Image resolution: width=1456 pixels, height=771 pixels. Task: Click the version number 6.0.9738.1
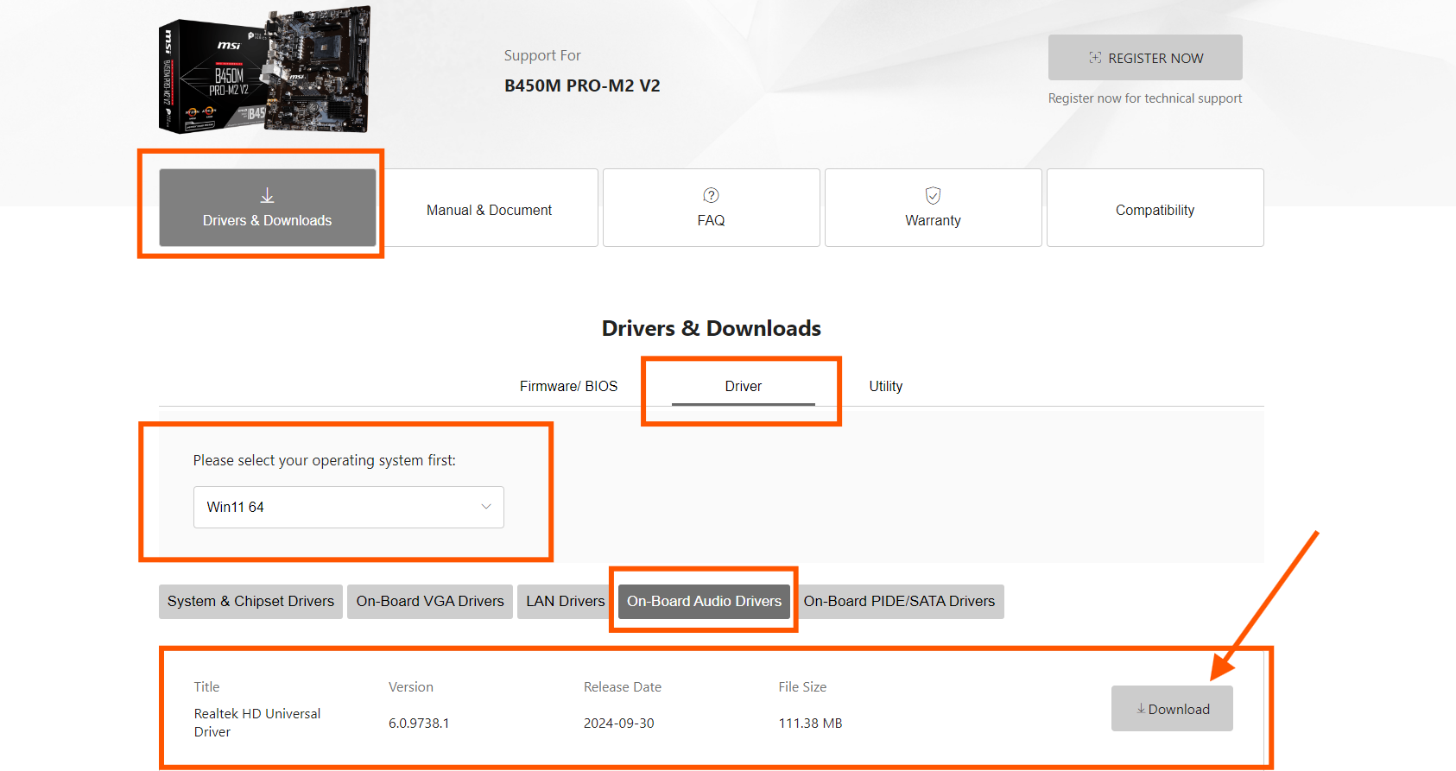tap(419, 724)
